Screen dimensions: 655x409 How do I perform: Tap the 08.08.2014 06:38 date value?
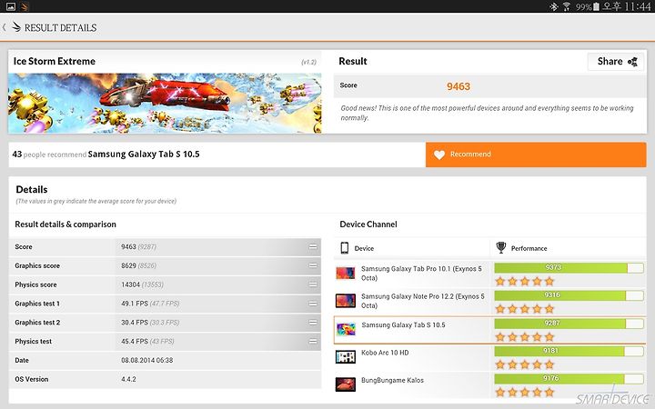(147, 360)
